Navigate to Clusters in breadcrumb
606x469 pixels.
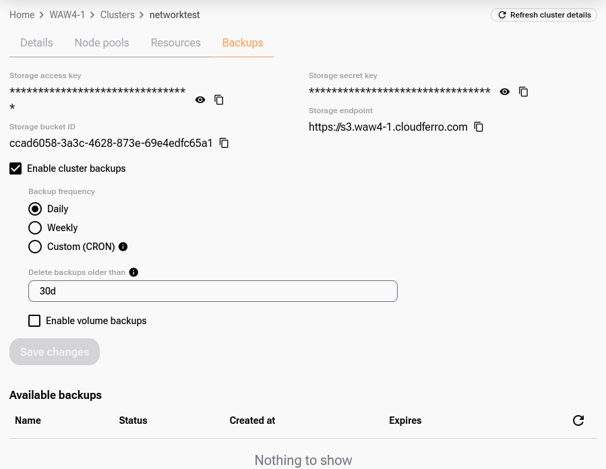tap(117, 15)
